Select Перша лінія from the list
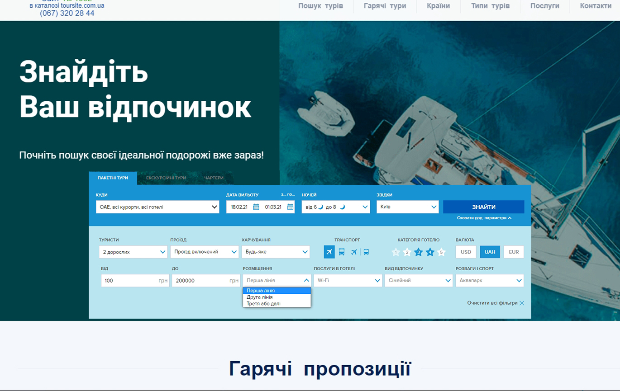Viewport: 620px width, 391px height. [277, 291]
